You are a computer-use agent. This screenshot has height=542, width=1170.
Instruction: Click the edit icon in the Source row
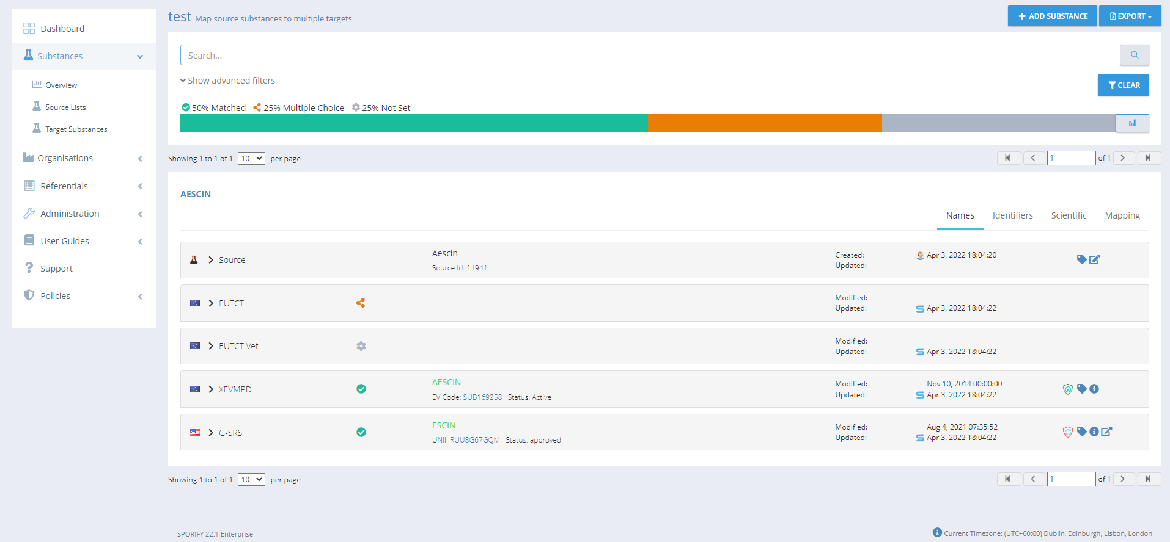click(x=1094, y=259)
